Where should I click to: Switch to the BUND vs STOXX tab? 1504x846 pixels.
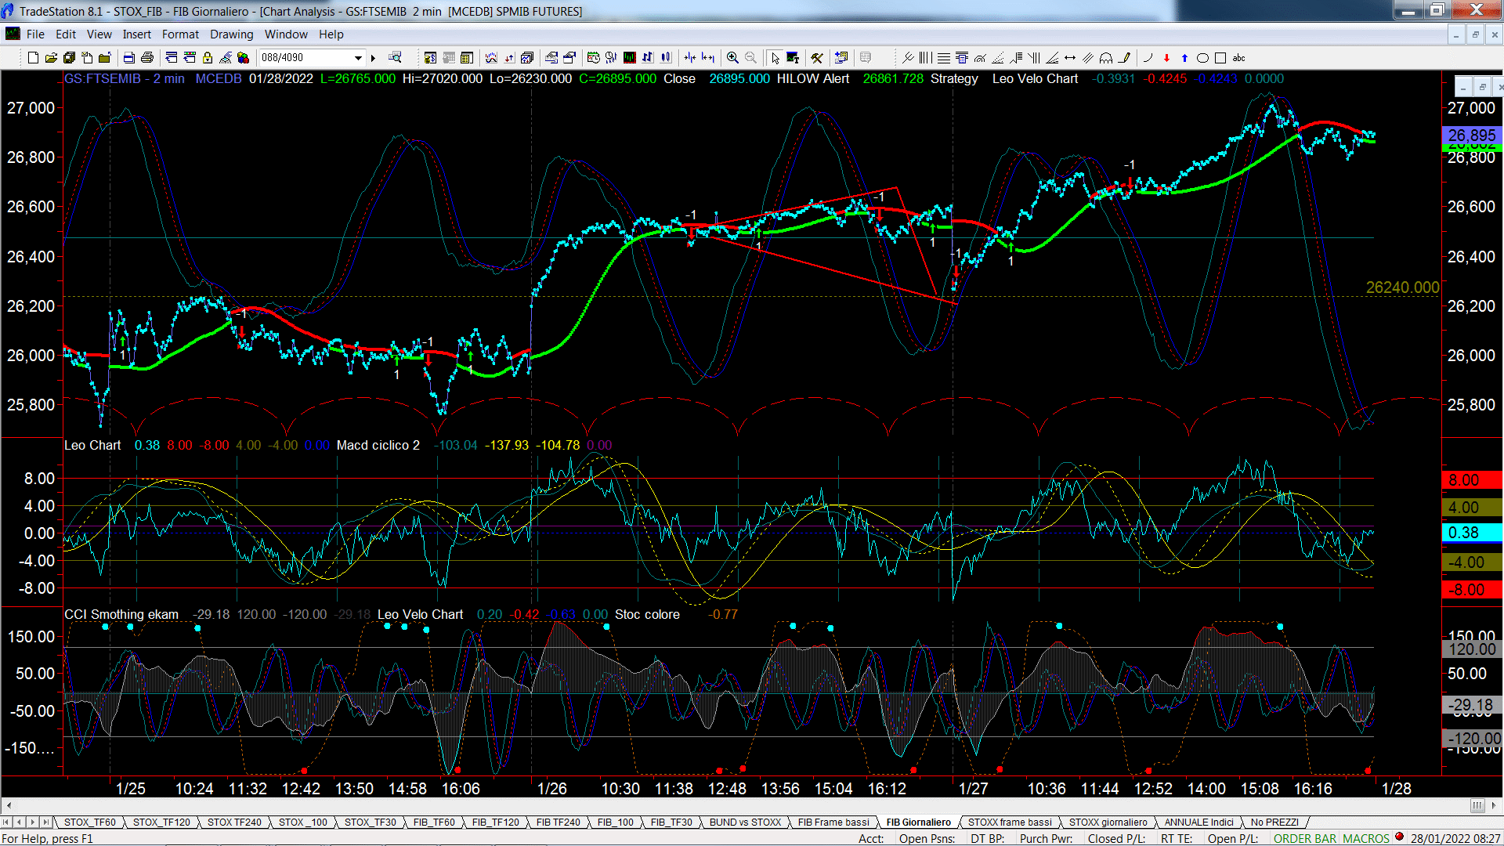coord(745,822)
